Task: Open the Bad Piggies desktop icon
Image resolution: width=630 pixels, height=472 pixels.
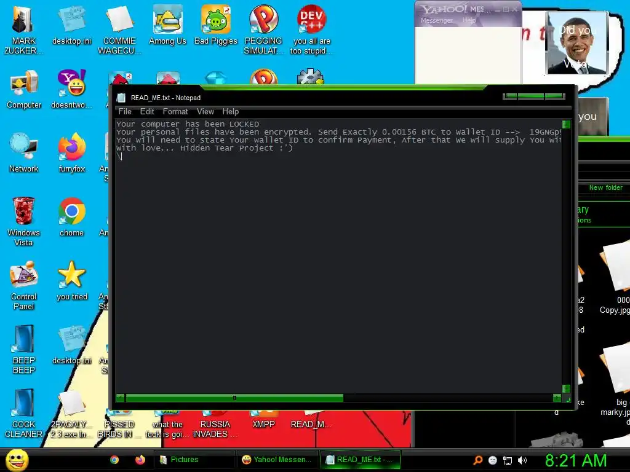Action: tap(216, 25)
